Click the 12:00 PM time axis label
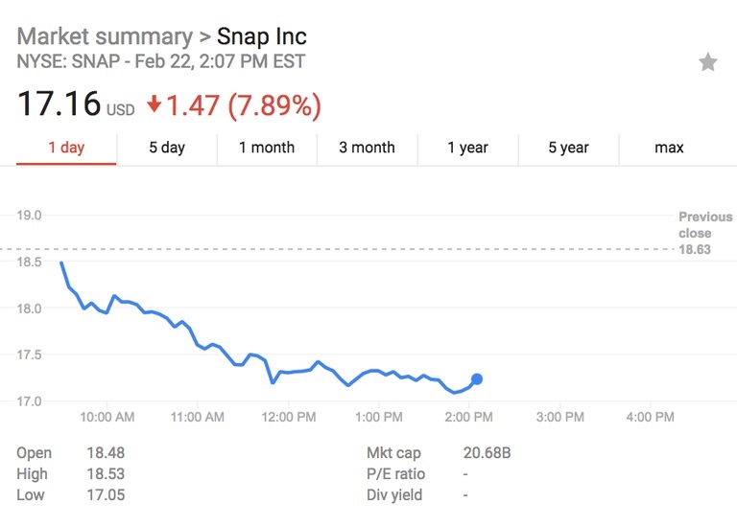The width and height of the screenshot is (737, 526). pos(288,417)
